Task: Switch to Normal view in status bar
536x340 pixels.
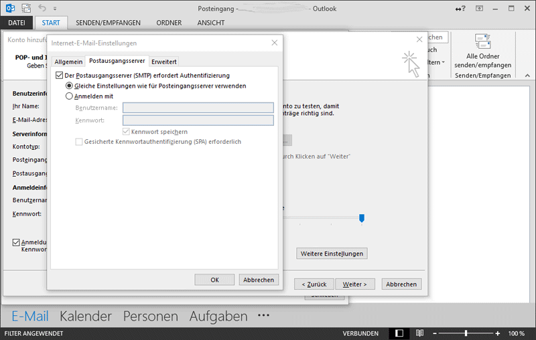Action: [399, 333]
